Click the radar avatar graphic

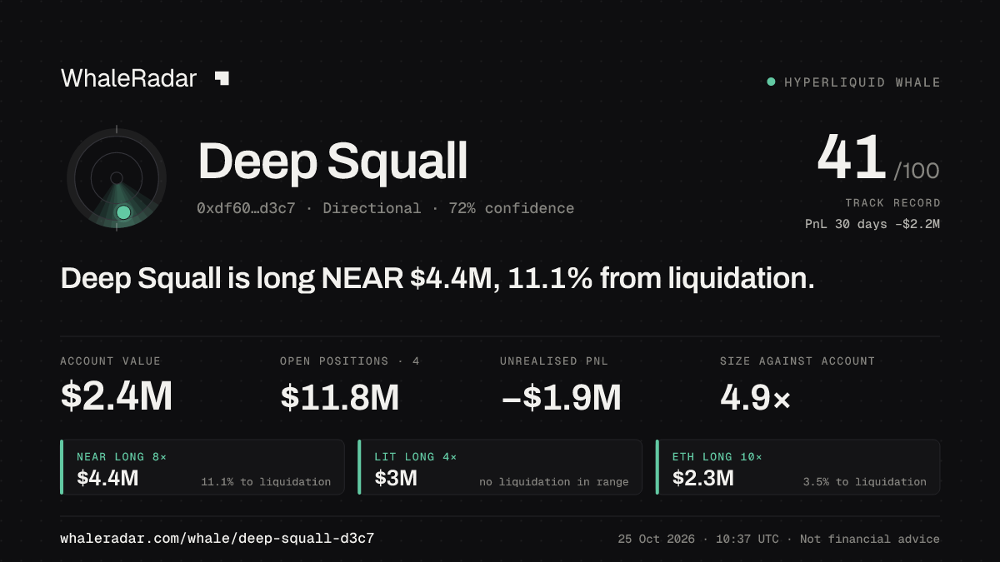(117, 178)
